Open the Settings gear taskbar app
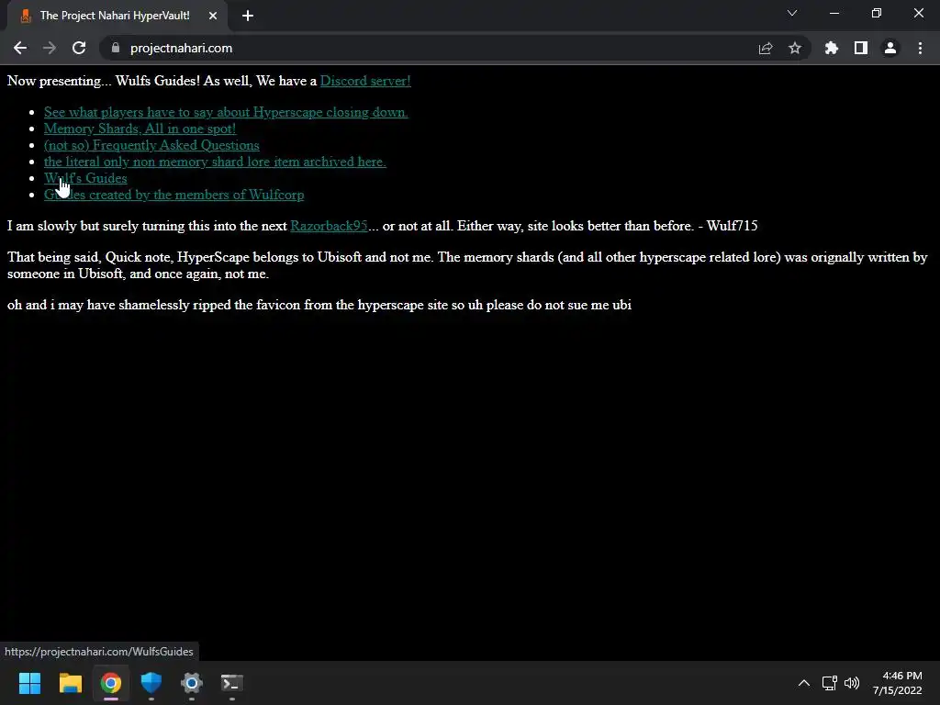This screenshot has height=705, width=940. coord(192,683)
